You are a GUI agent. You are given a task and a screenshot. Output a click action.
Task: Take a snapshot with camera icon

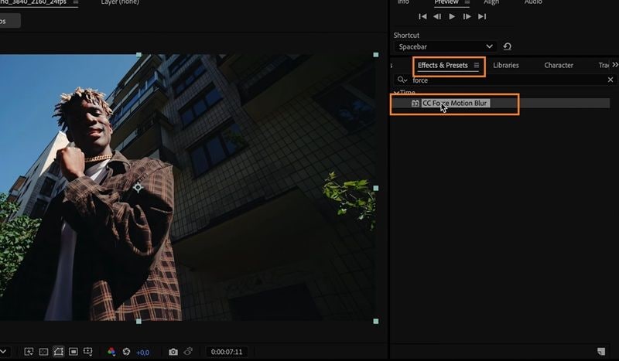pyautogui.click(x=173, y=352)
